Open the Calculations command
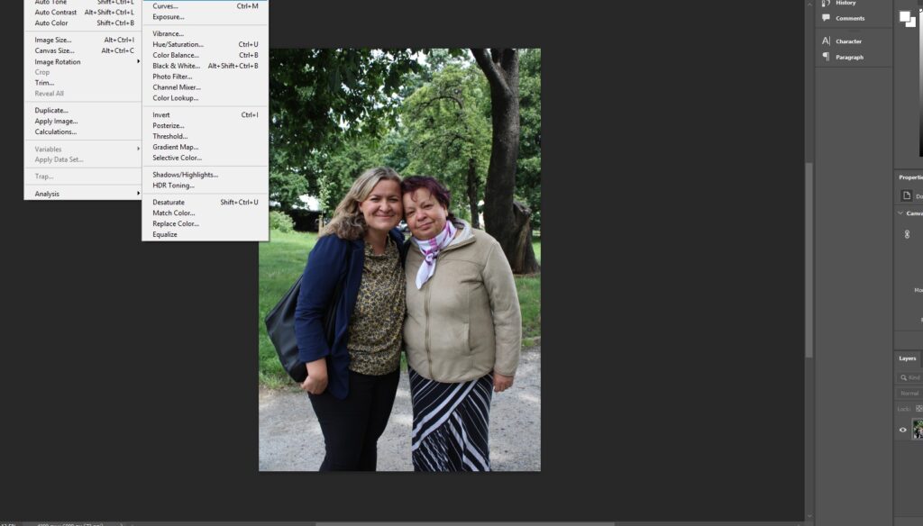Image resolution: width=923 pixels, height=526 pixels. [x=82, y=131]
